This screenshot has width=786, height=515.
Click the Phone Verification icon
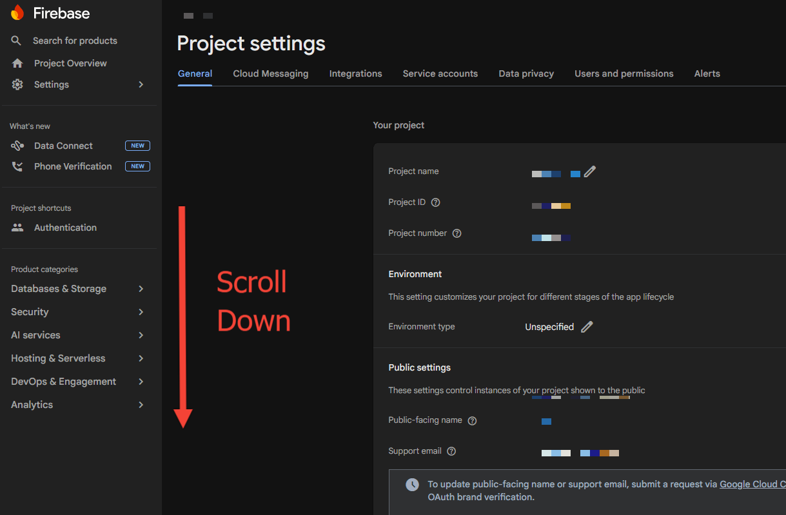[17, 166]
